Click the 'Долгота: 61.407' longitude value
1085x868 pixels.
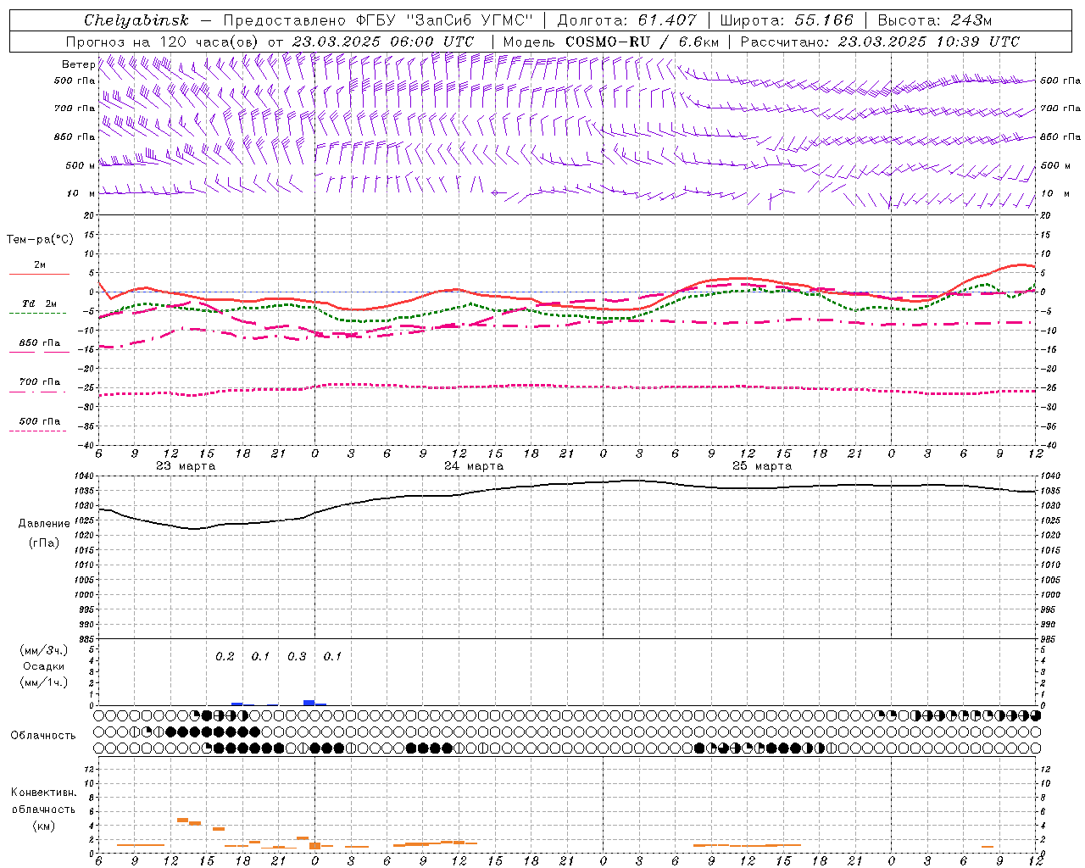626,20
